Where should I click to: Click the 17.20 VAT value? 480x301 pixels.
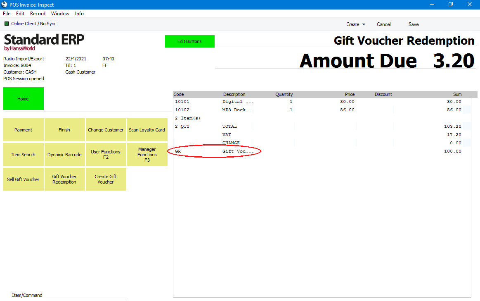click(454, 134)
